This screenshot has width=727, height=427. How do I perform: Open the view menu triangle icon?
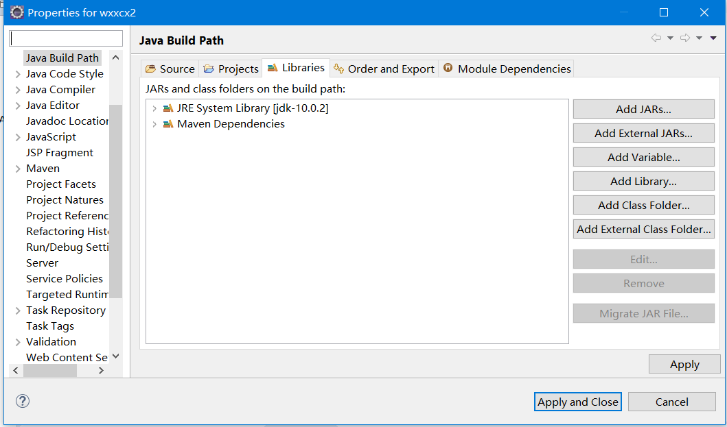pos(713,38)
